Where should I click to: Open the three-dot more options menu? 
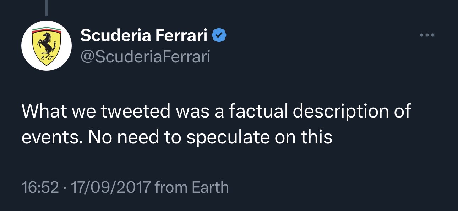pyautogui.click(x=427, y=35)
